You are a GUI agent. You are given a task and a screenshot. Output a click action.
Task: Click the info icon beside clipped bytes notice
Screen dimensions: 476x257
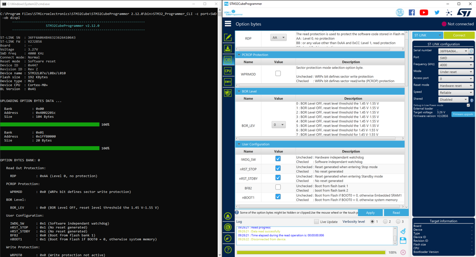click(x=237, y=212)
